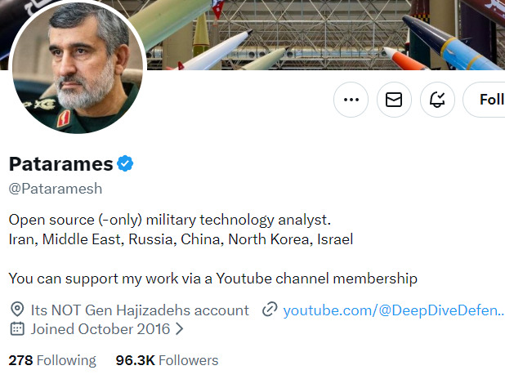505x379 pixels.
Task: Open the youtube.com/@DeepDiveDefen link
Action: 394,310
